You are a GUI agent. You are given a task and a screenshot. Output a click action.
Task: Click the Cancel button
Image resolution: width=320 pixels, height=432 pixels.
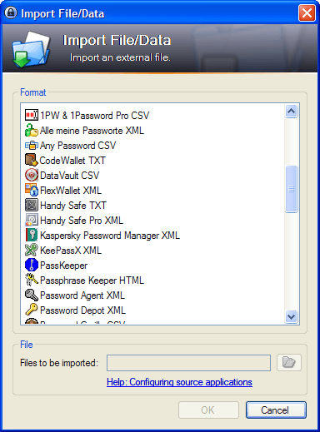276,410
